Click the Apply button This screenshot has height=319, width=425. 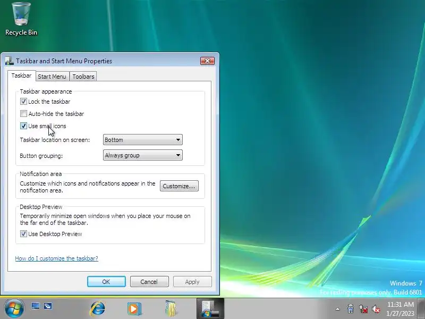click(x=192, y=282)
